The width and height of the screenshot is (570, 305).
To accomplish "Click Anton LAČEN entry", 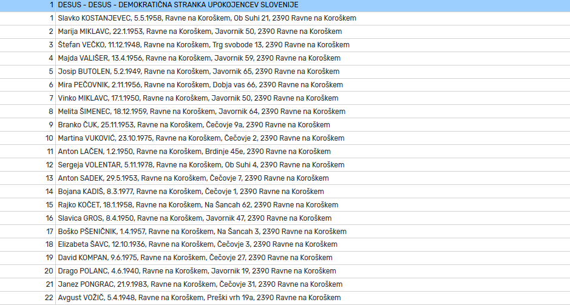I will (x=285, y=152).
